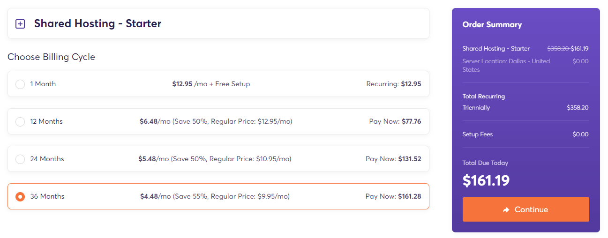
Task: Click the 'Recurring: $12.95' text
Action: 394,84
